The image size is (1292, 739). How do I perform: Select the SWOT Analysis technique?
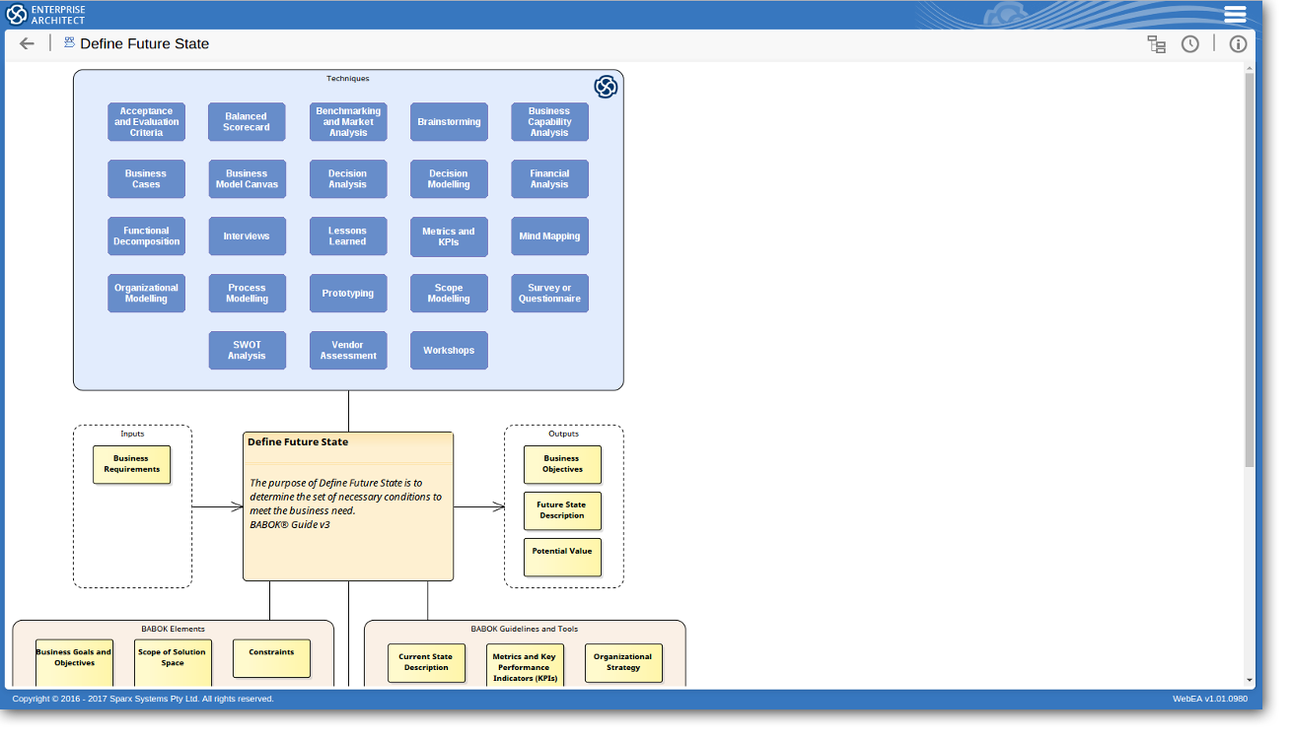[247, 351]
